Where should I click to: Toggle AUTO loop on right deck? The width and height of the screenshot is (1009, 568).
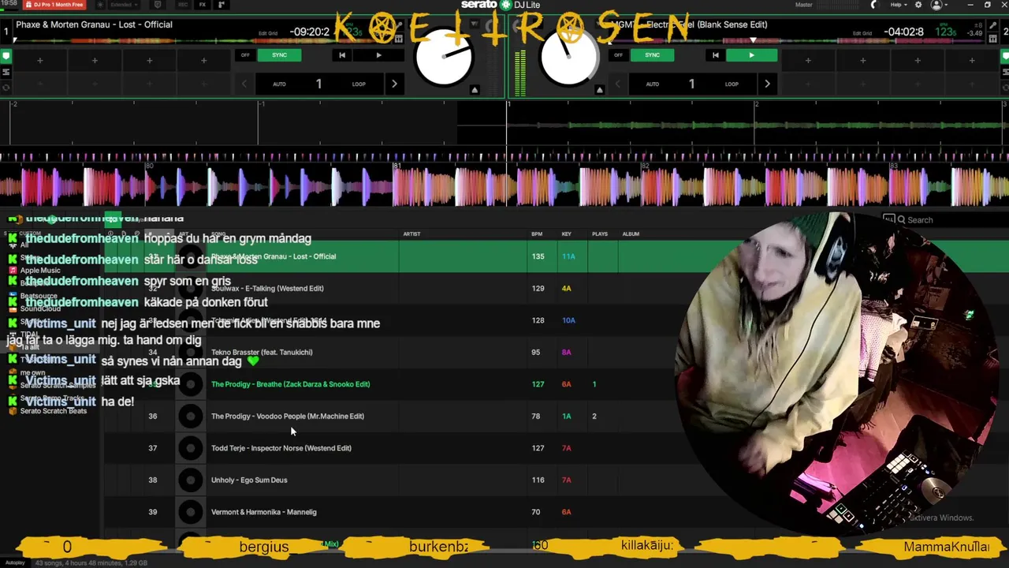tap(652, 84)
